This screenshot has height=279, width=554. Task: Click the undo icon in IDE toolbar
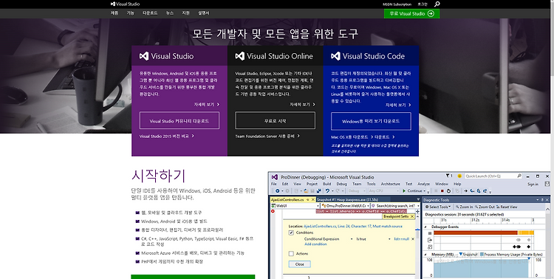point(327,190)
